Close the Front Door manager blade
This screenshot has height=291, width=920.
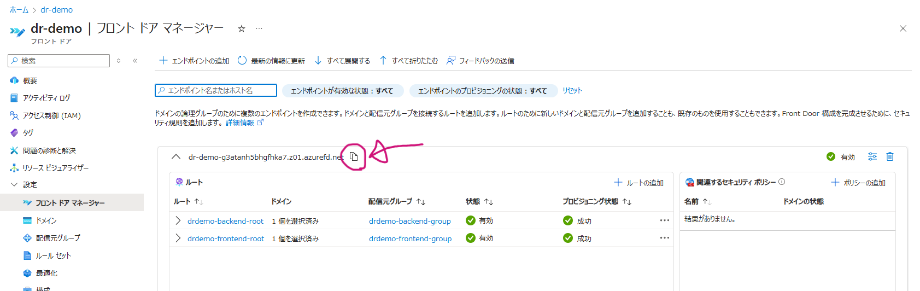[903, 28]
